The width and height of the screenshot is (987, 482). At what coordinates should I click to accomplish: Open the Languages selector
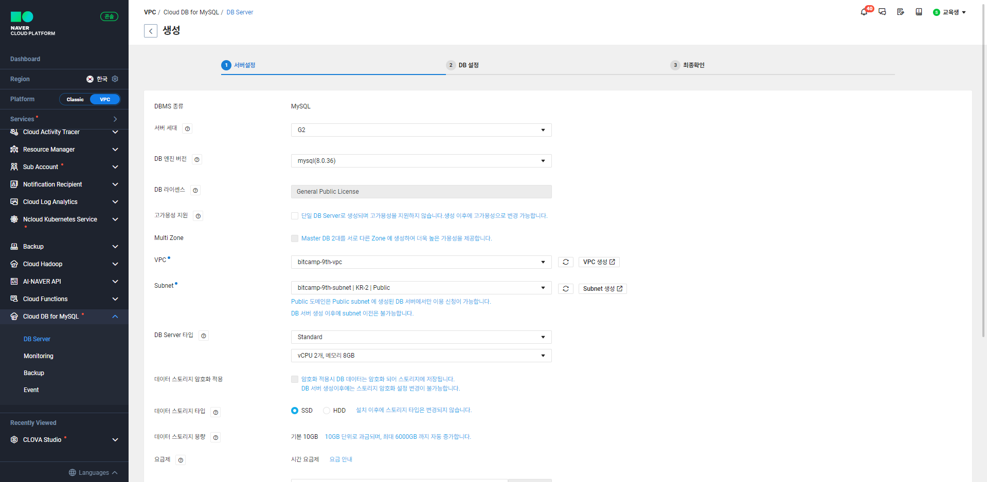pos(93,473)
